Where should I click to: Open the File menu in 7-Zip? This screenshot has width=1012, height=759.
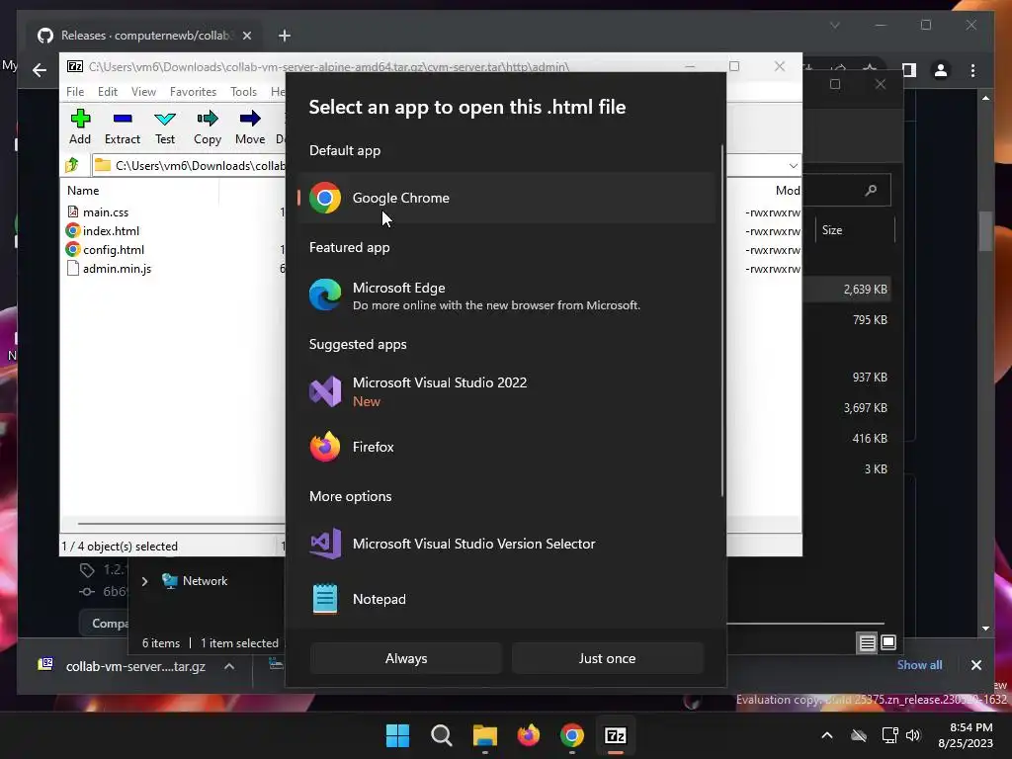click(x=75, y=92)
